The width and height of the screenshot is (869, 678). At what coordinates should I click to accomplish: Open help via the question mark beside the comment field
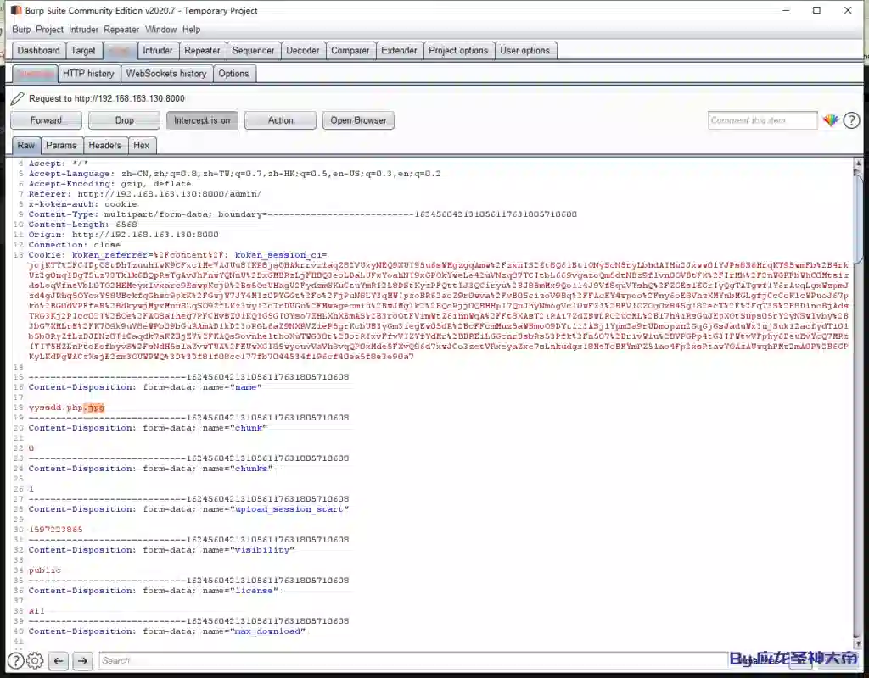click(x=851, y=120)
